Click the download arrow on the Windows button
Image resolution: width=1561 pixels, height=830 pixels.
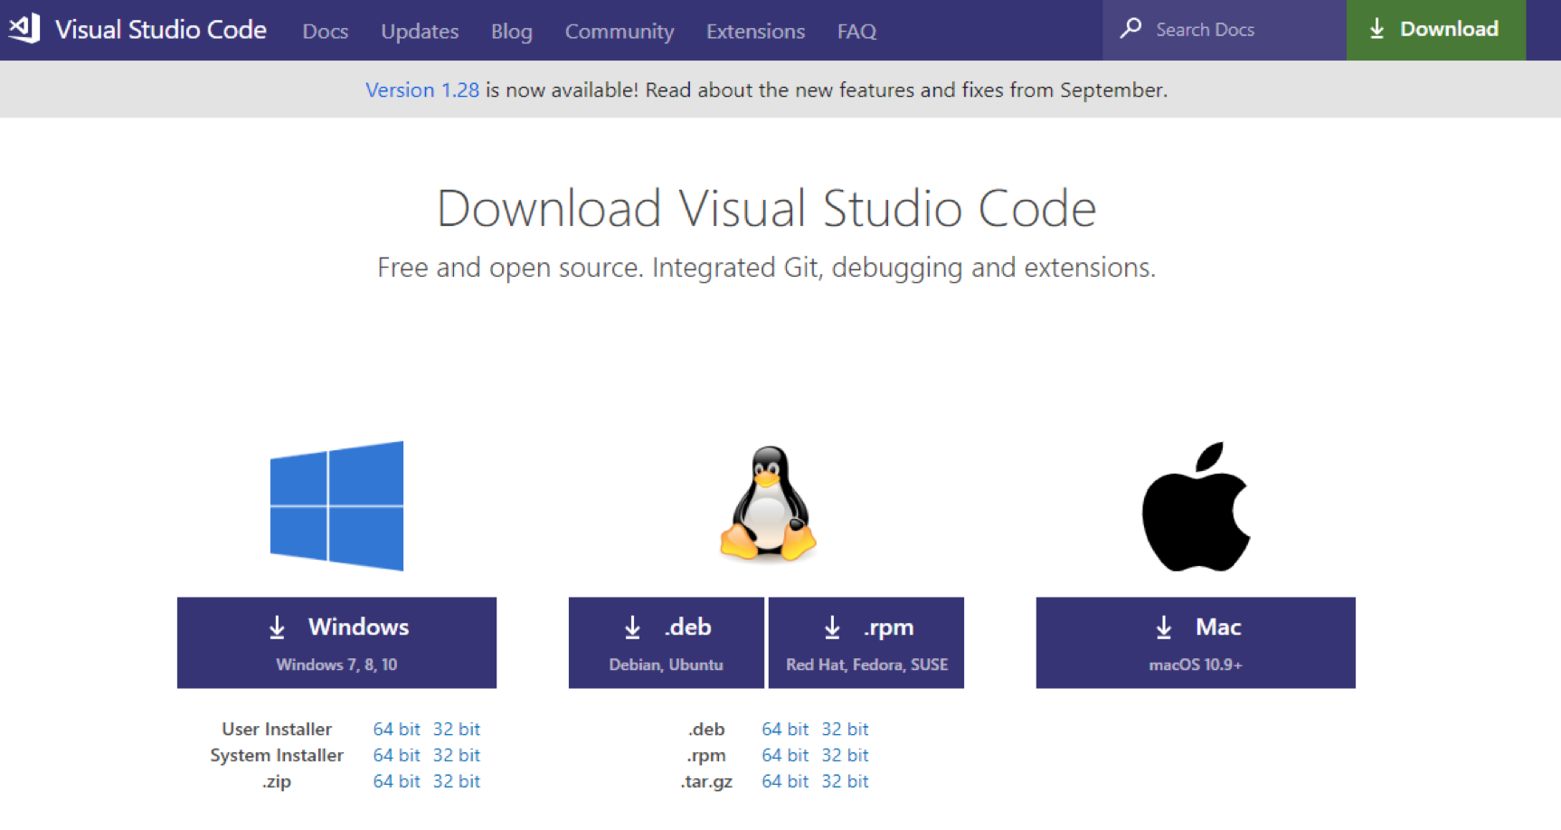277,626
